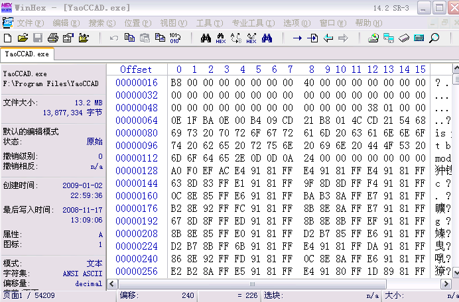Open the 文件(F) menu
This screenshot has height=302, width=459.
point(31,23)
